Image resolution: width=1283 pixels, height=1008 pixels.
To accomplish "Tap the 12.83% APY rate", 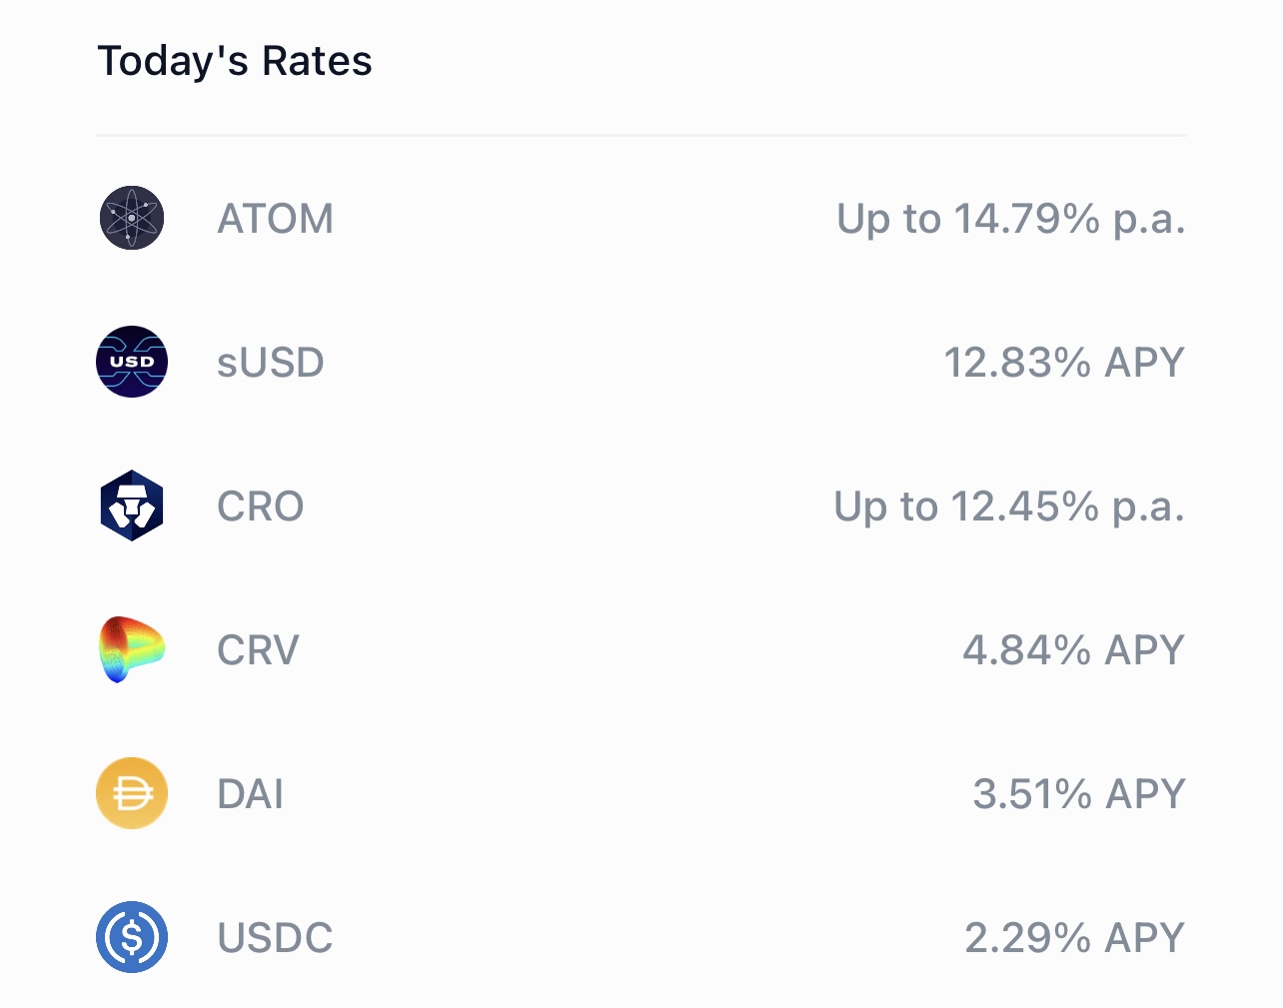I will click(1064, 363).
